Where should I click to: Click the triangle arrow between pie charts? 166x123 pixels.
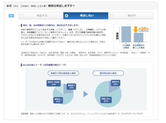86,94
